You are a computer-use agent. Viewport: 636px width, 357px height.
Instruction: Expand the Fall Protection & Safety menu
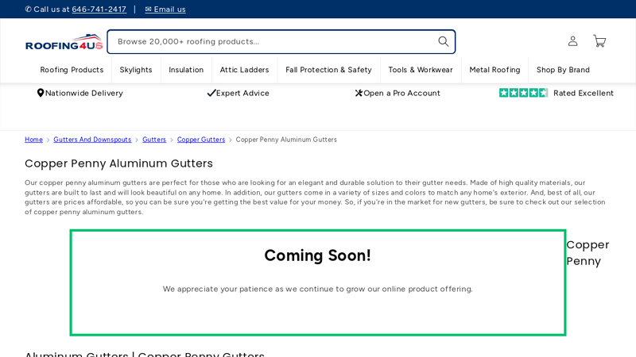point(328,70)
